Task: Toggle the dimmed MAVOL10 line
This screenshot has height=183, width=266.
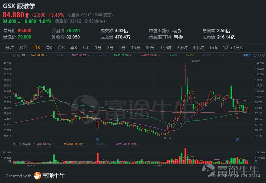Action: coord(102,144)
